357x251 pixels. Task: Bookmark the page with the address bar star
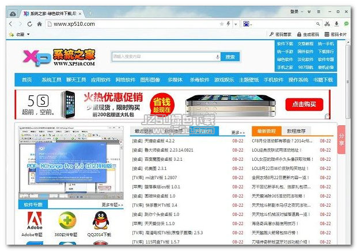(222, 24)
